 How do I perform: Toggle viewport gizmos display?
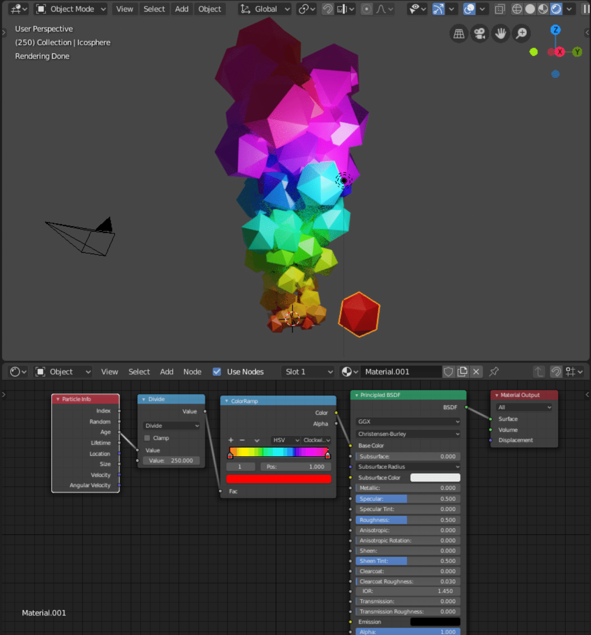pos(438,9)
